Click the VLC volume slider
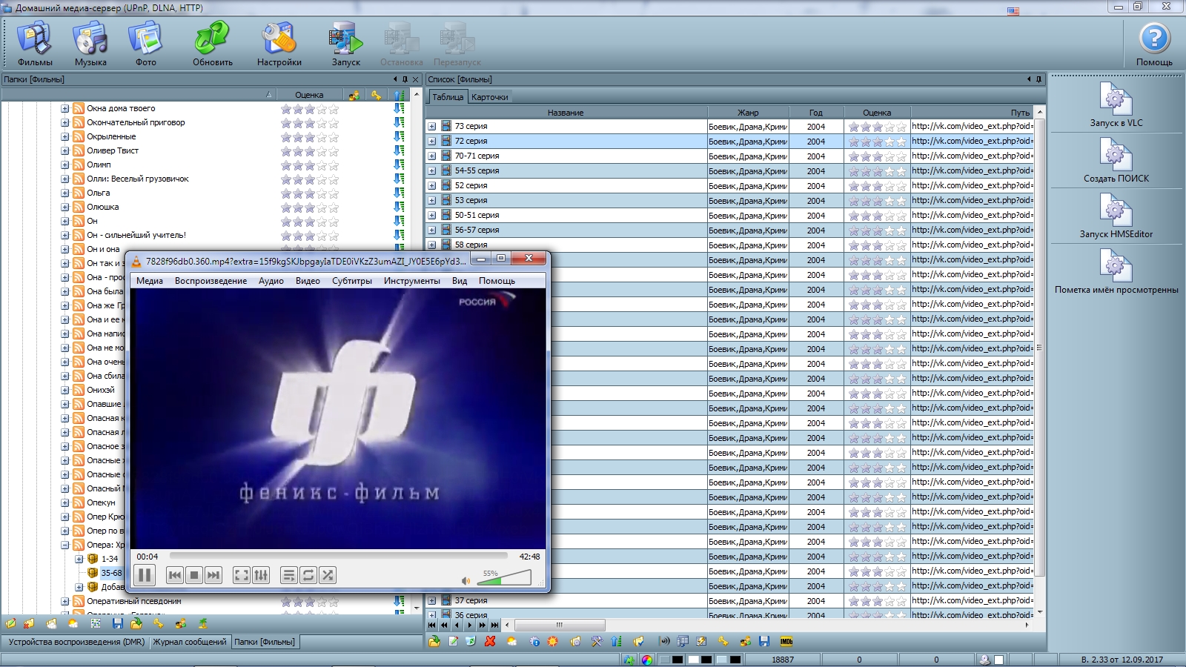This screenshot has width=1186, height=667. click(508, 578)
